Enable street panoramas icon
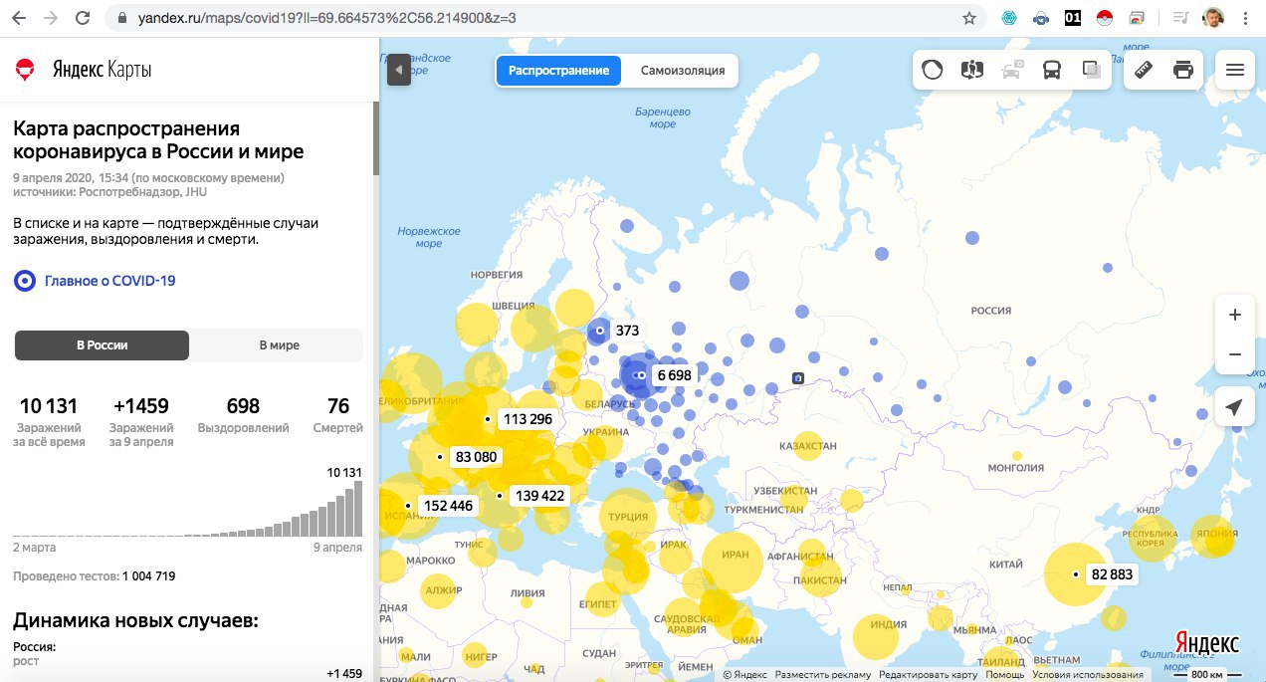 coord(971,70)
